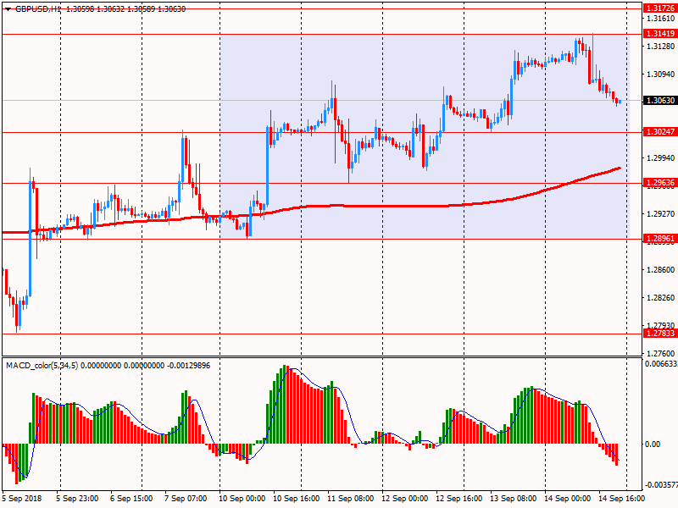The image size is (678, 508).
Task: Click the MACD_color(5,34,5) indicator label
Action: [42, 366]
